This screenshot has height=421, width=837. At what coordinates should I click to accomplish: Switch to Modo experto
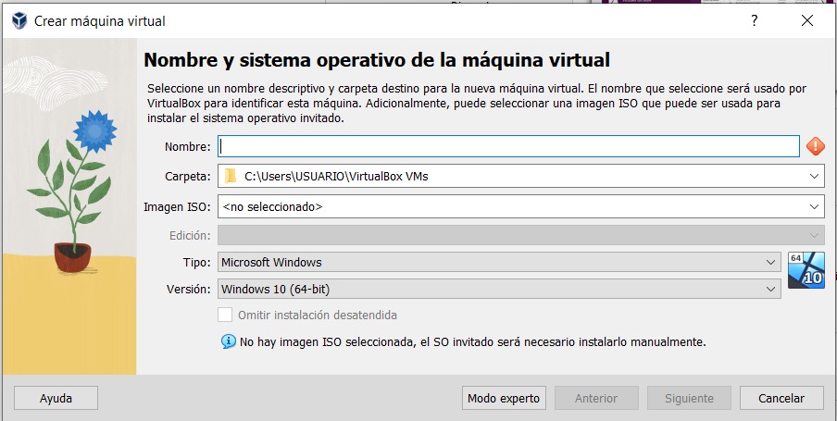coord(504,398)
